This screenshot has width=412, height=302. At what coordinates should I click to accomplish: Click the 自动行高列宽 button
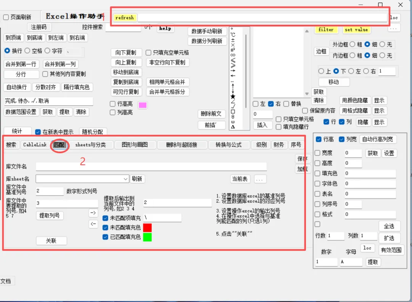point(378,139)
